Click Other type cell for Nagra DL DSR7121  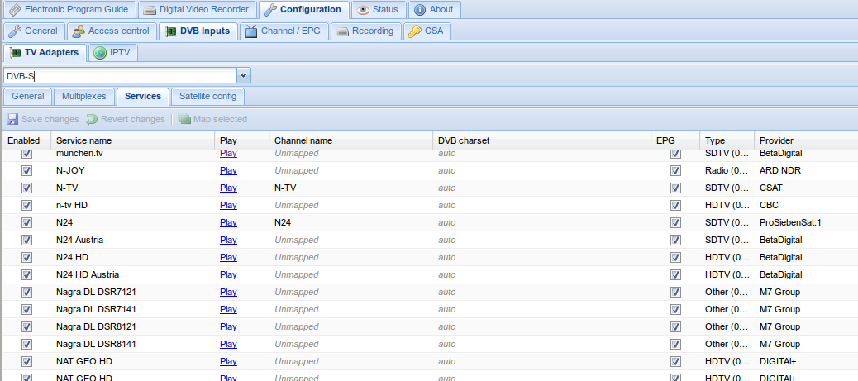(x=727, y=293)
